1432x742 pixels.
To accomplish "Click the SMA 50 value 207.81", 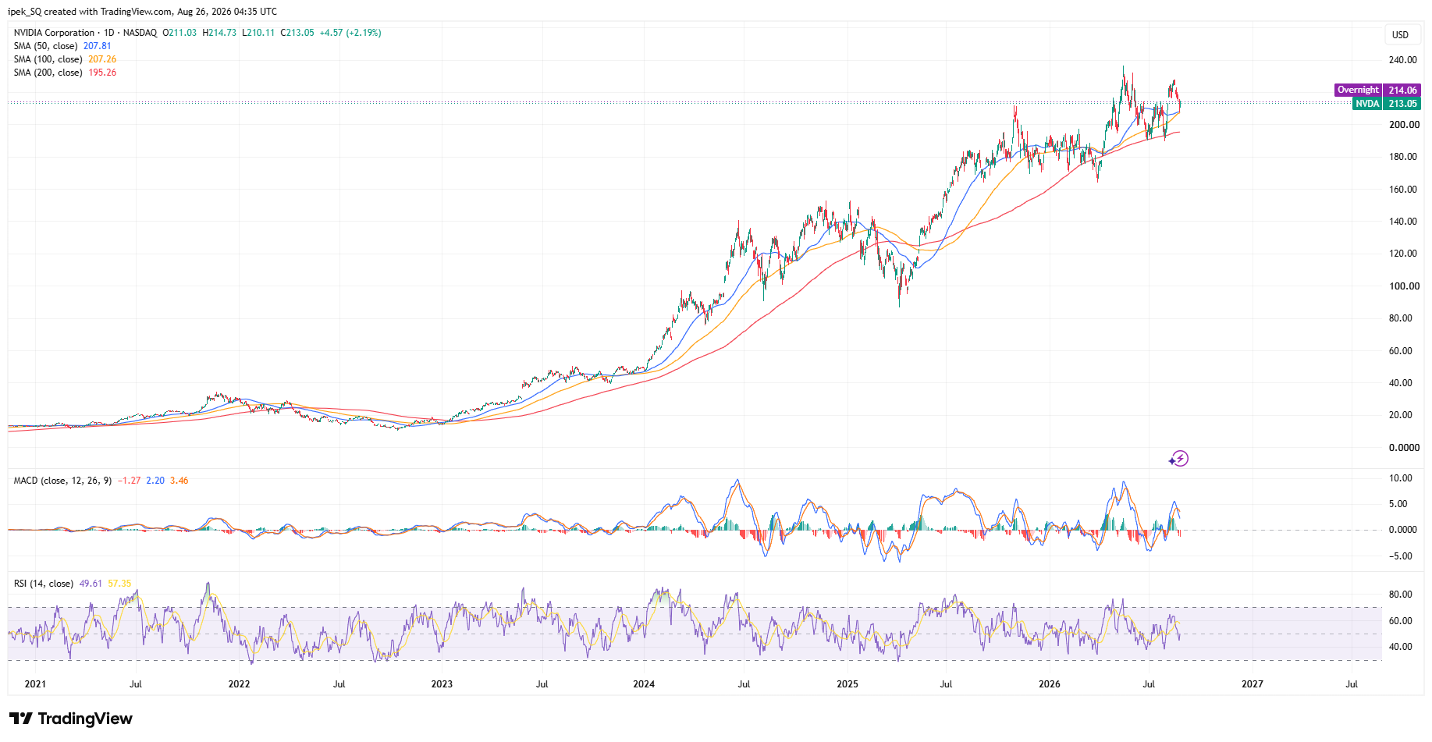I will click(98, 46).
